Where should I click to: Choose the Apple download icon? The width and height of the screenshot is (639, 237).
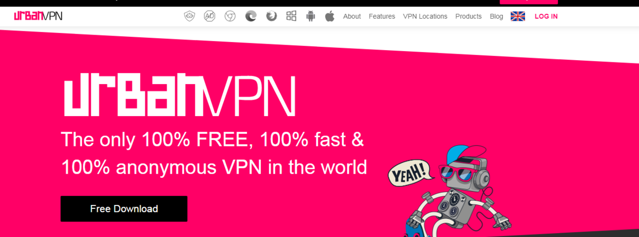[x=330, y=16]
